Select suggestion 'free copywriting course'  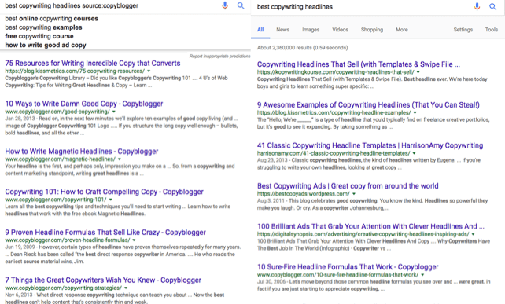tap(39, 36)
